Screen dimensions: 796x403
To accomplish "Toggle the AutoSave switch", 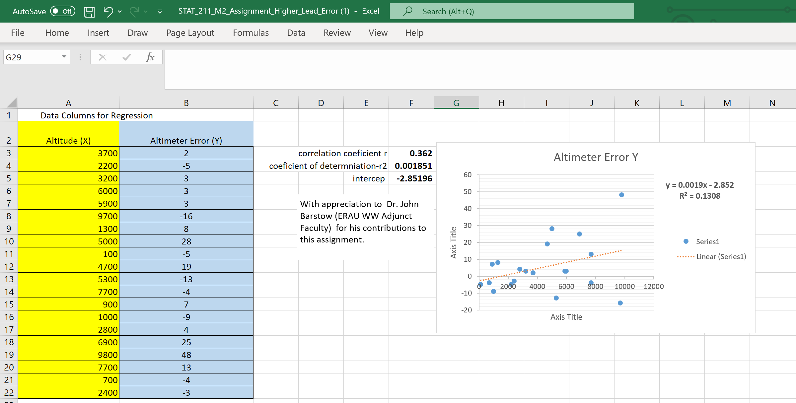I will 62,11.
